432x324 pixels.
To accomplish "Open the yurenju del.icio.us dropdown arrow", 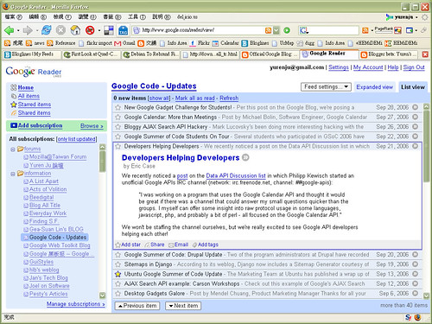I will tap(416, 17).
